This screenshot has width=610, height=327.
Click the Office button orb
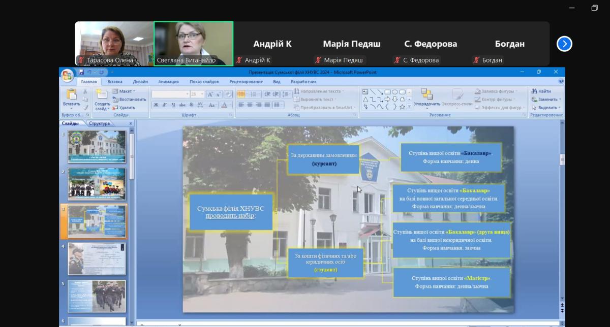(x=67, y=75)
